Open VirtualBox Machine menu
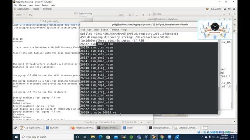 23,5
